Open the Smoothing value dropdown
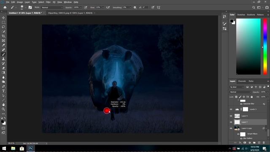The width and height of the screenshot is (270, 152). [x=130, y=8]
